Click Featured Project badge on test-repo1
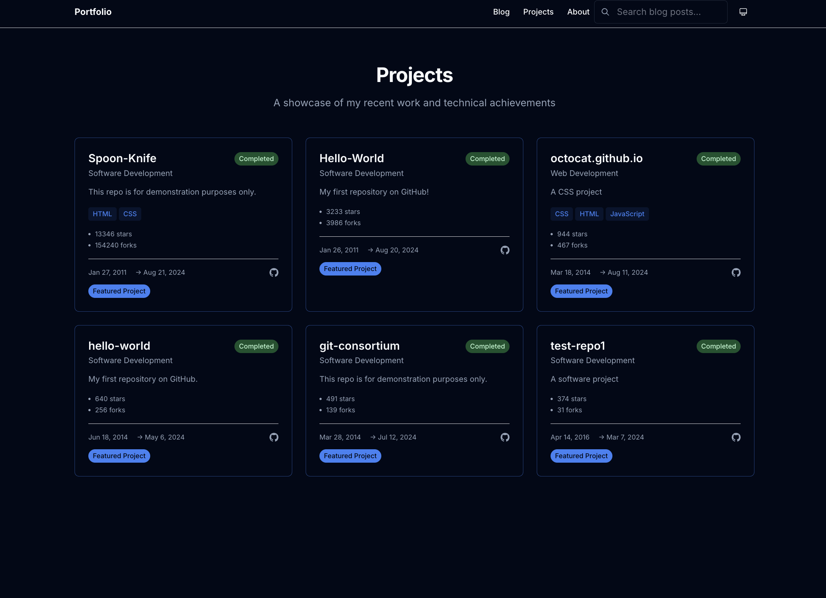 click(581, 456)
